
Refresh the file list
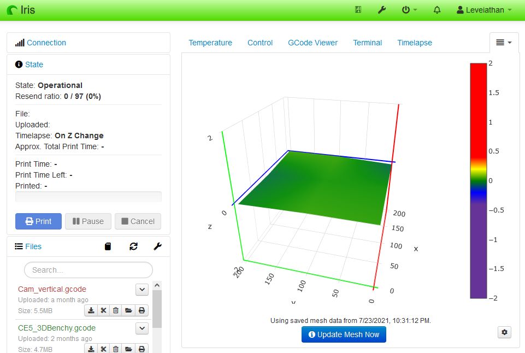[133, 246]
